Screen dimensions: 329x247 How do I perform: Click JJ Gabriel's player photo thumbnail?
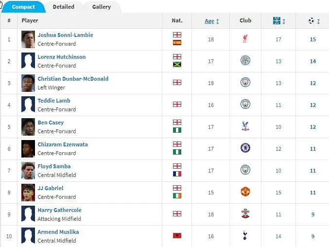(28, 193)
